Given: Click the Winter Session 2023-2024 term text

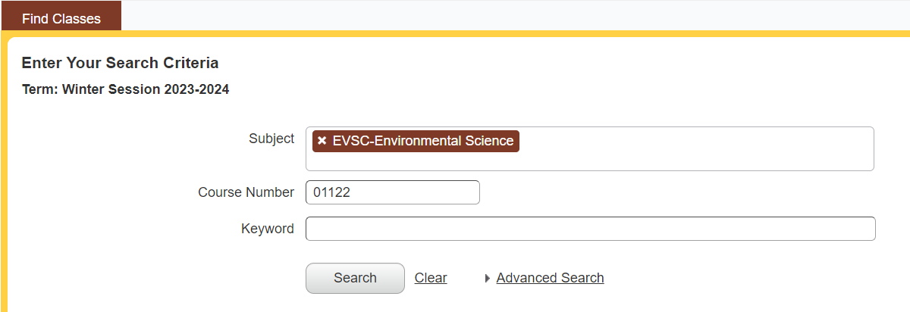Looking at the screenshot, I should coord(146,89).
